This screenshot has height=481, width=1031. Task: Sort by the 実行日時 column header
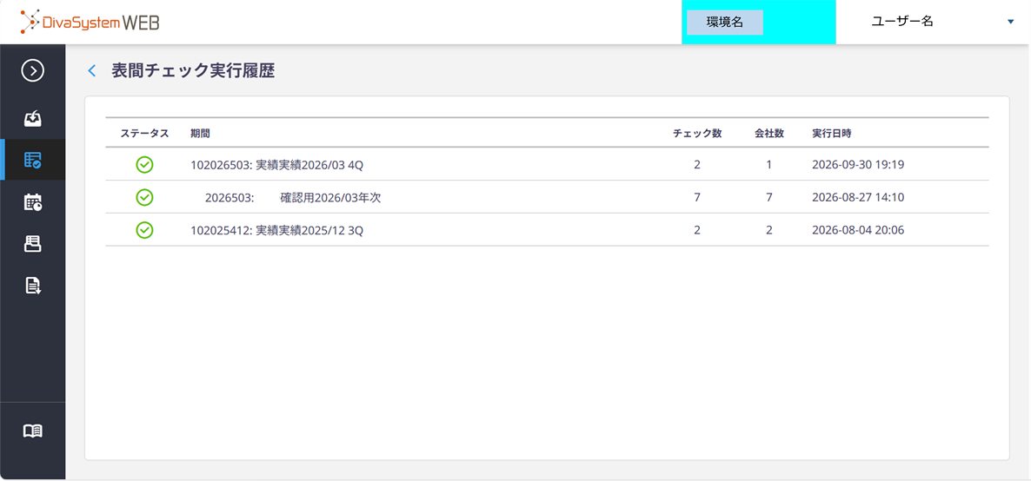832,134
